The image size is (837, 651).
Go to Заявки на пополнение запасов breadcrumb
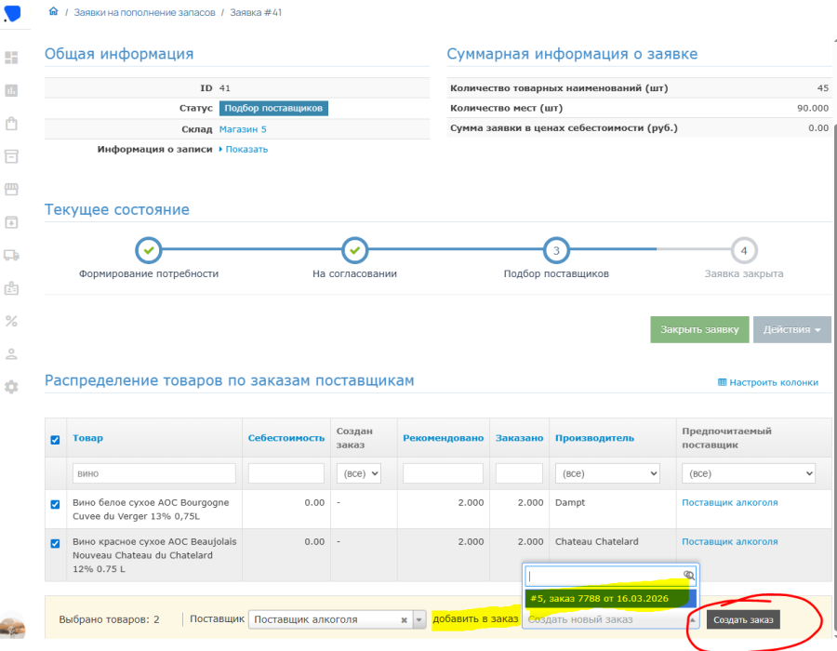[145, 12]
